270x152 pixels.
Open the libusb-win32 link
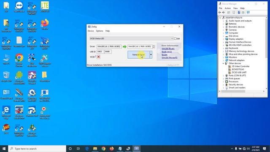point(167,52)
